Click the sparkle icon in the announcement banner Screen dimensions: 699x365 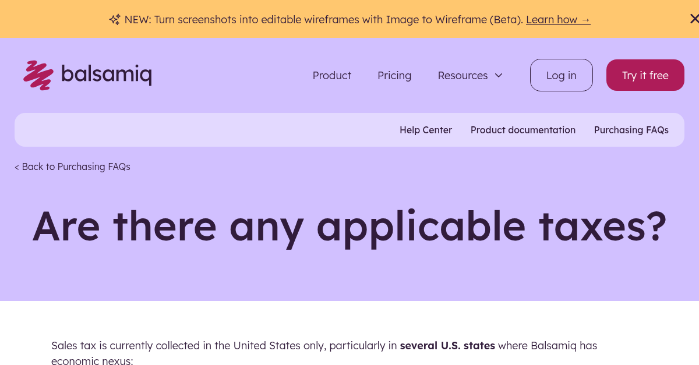(x=115, y=19)
